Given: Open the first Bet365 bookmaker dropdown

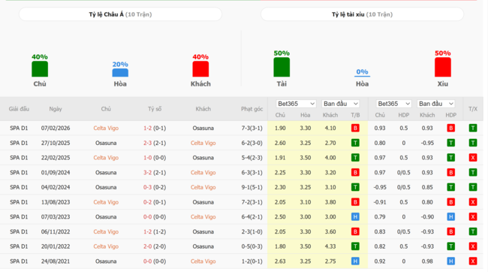Looking at the screenshot, I should click(x=296, y=104).
